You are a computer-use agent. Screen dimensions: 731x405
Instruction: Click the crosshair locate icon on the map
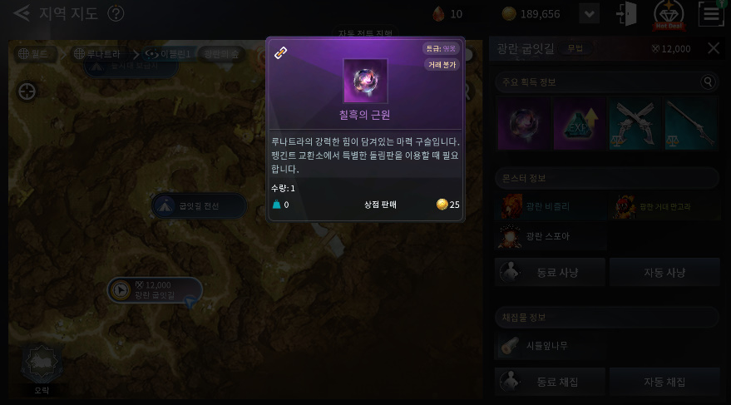[x=27, y=91]
